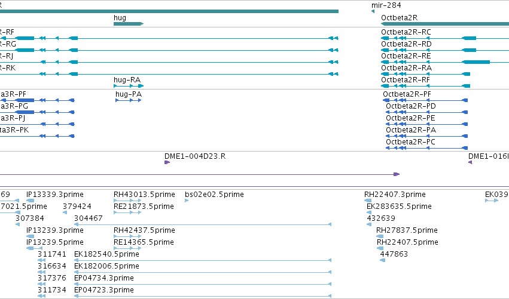The image size is (509, 299).
Task: Click the 379424 arrow glyph
Action: [x=65, y=212]
